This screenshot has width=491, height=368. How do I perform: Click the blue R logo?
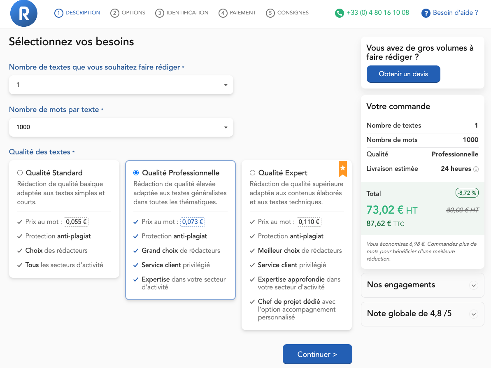[24, 13]
